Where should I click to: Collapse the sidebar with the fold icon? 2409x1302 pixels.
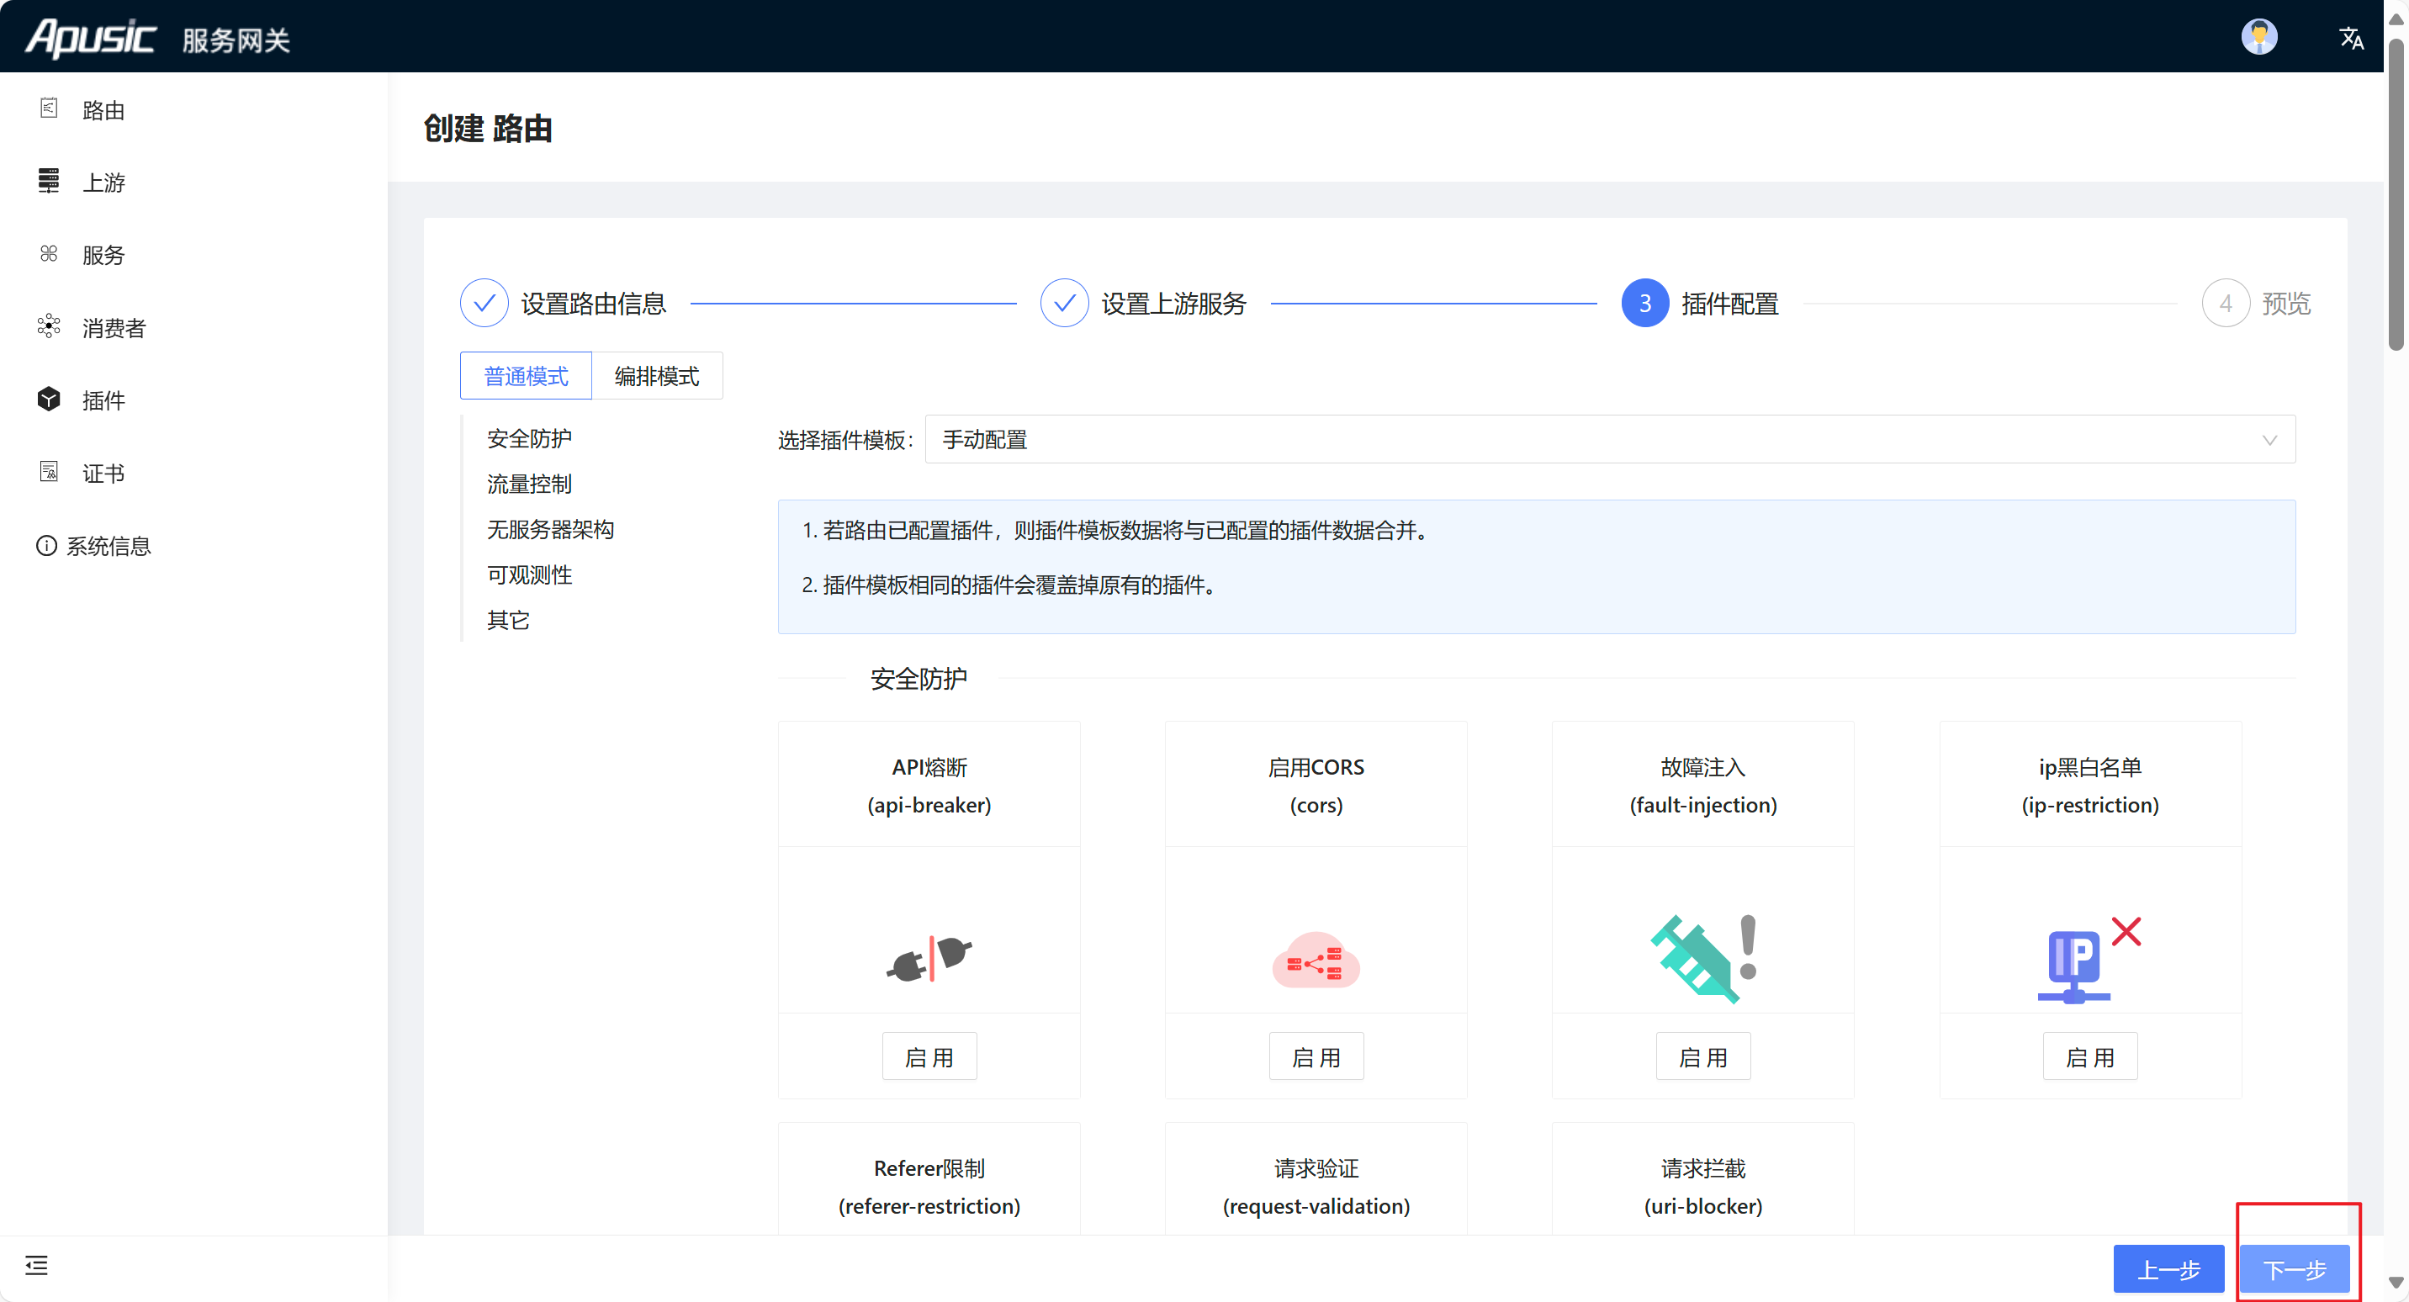click(x=36, y=1266)
